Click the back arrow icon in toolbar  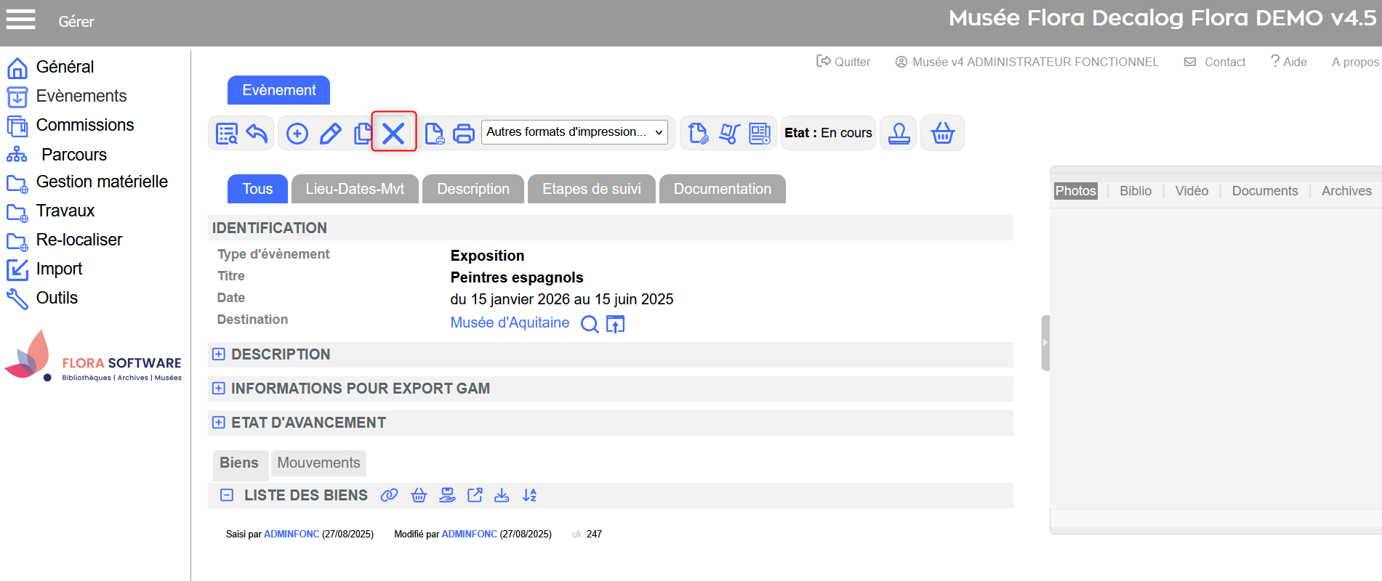click(257, 134)
